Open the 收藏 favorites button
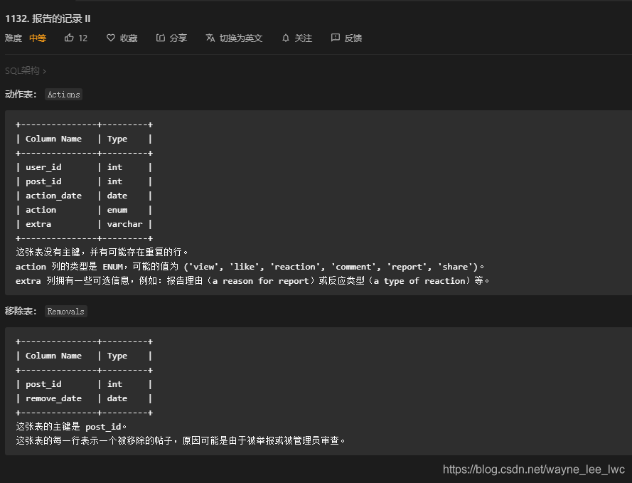Image resolution: width=632 pixels, height=483 pixels. [x=122, y=38]
